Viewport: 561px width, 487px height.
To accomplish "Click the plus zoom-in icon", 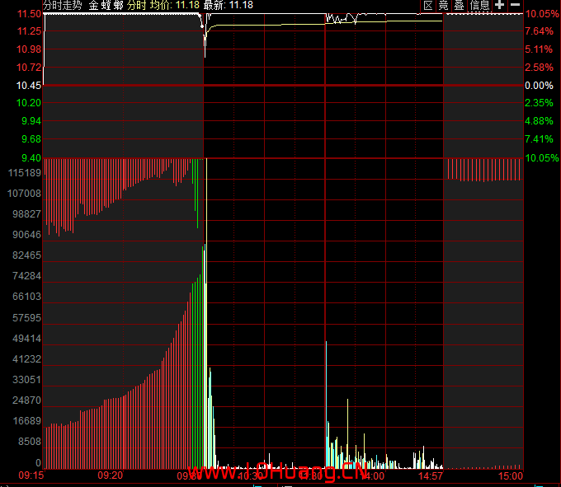I will click(499, 6).
